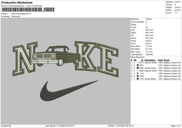Click 'Wilcom EmbroideryStudio – Level 3 Advanced' subtitle
The height and width of the screenshot is (128, 182).
[x=22, y=6]
